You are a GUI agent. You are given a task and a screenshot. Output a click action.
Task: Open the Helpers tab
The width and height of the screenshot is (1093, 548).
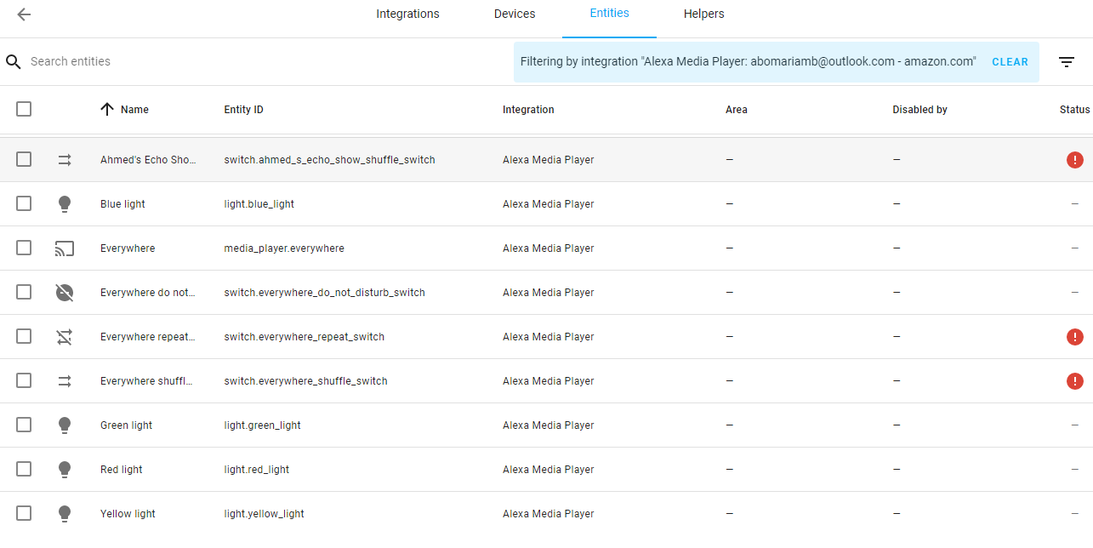pos(703,14)
